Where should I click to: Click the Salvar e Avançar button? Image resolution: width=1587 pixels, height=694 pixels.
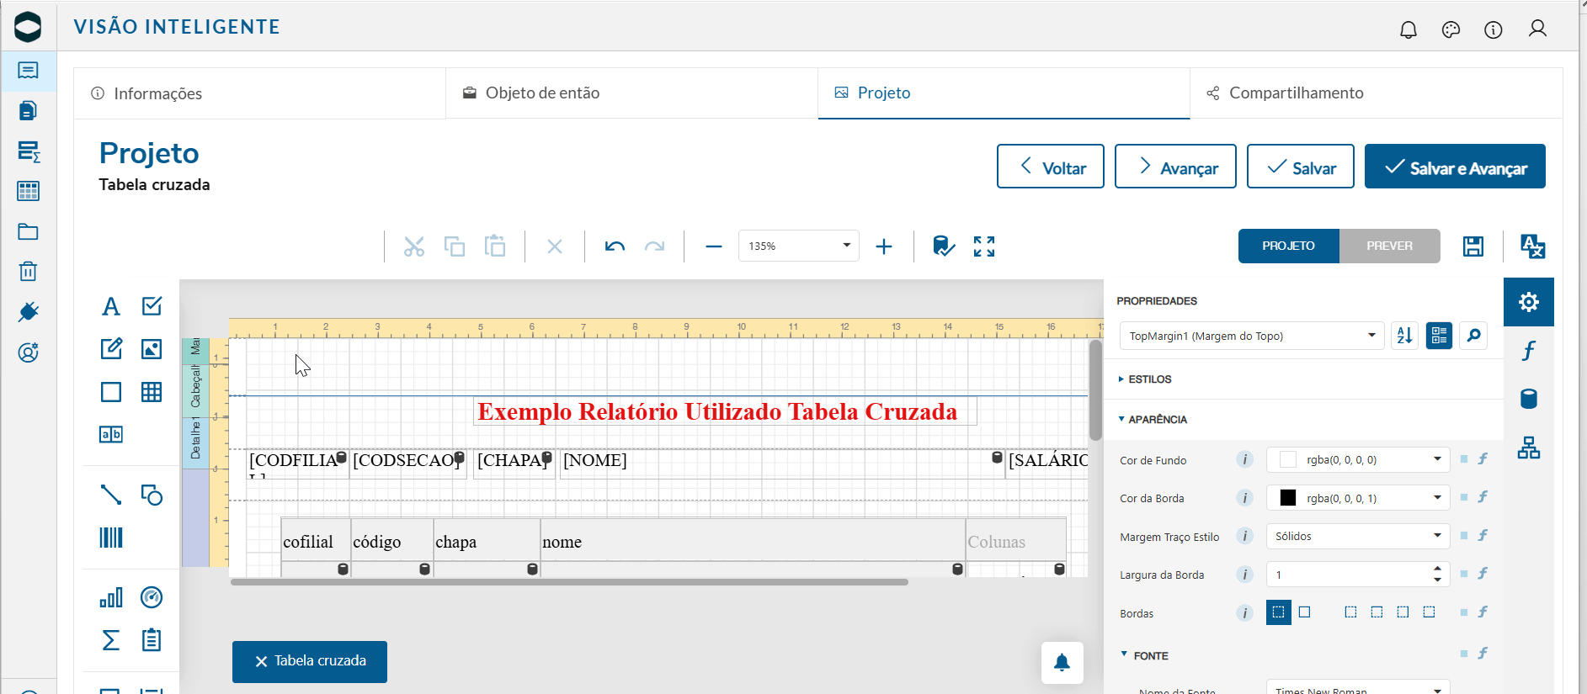click(1455, 167)
